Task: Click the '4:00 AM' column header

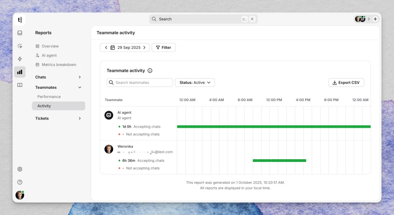Action: click(216, 100)
